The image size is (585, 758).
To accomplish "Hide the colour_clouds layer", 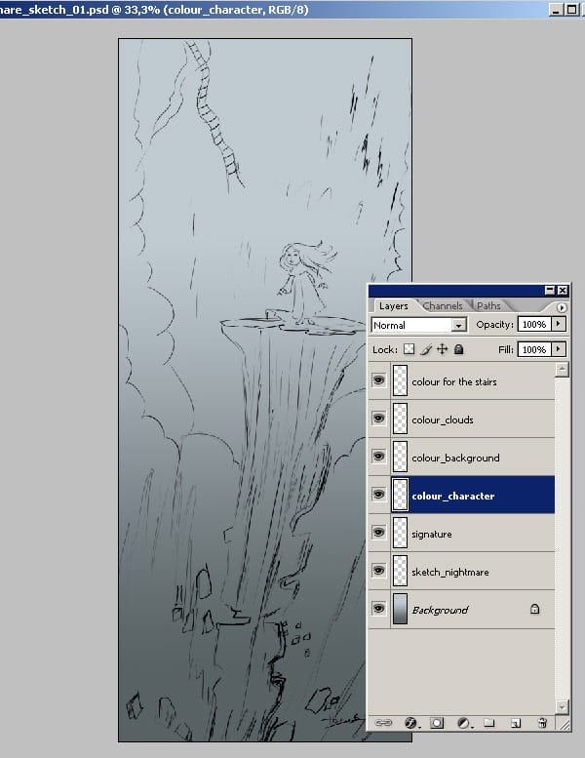I will (x=378, y=419).
